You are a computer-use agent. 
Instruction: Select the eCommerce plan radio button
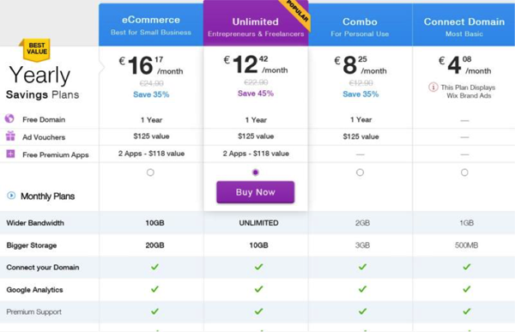click(x=150, y=172)
